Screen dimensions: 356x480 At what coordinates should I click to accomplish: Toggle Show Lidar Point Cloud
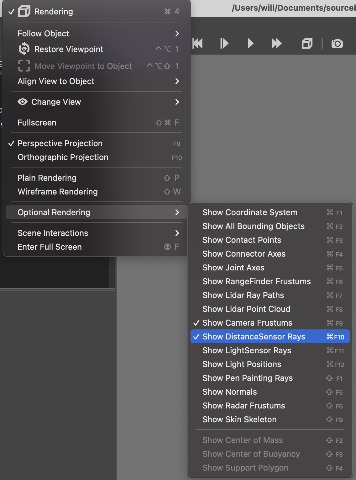tap(246, 309)
